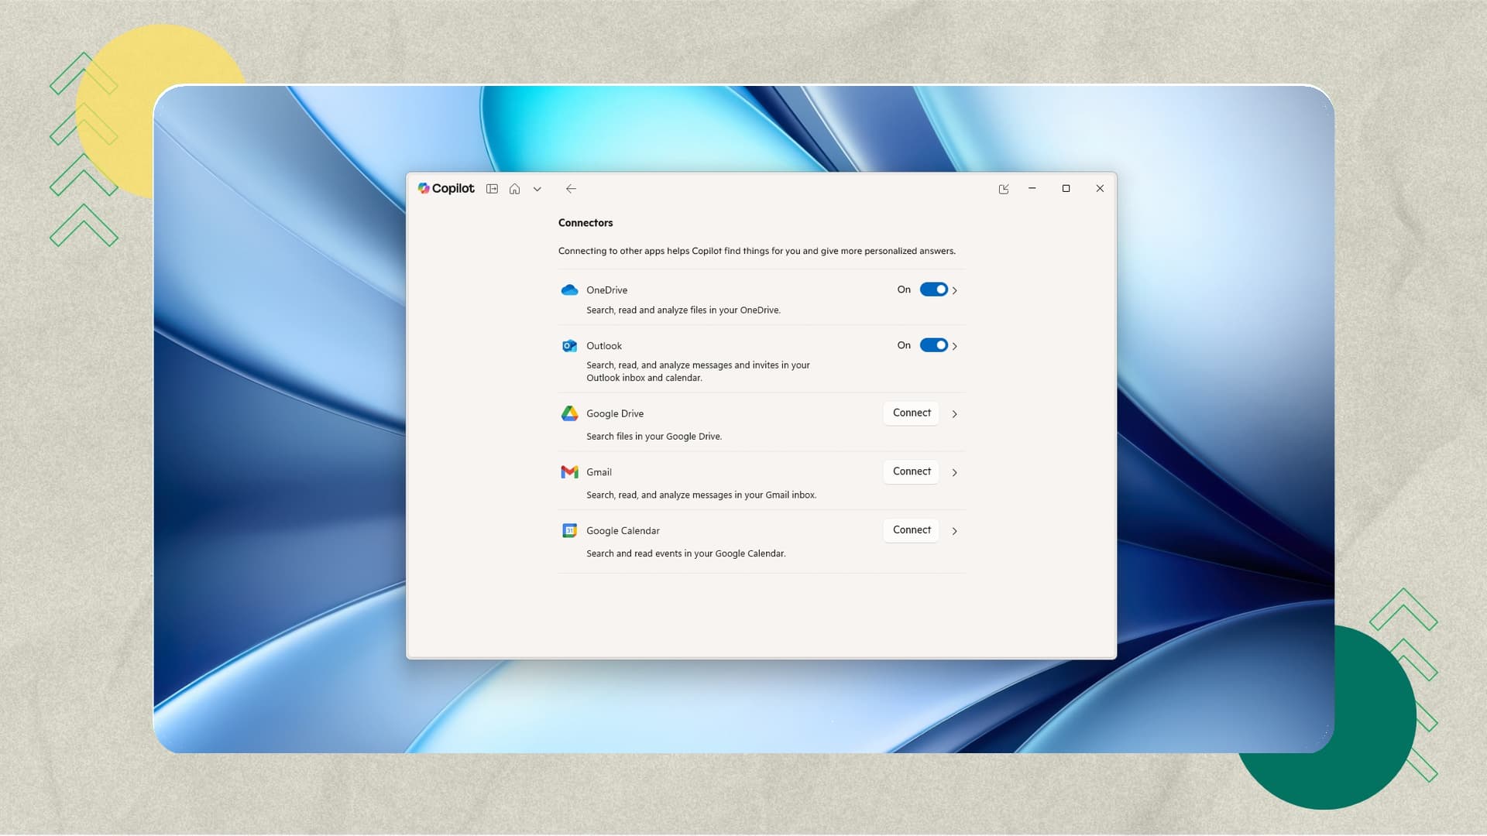Screen dimensions: 1487x836
Task: Click the back arrow button
Action: pyautogui.click(x=571, y=189)
